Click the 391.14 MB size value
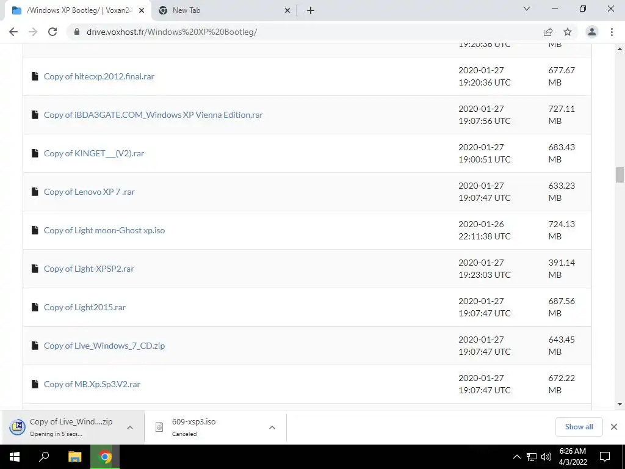 [562, 269]
